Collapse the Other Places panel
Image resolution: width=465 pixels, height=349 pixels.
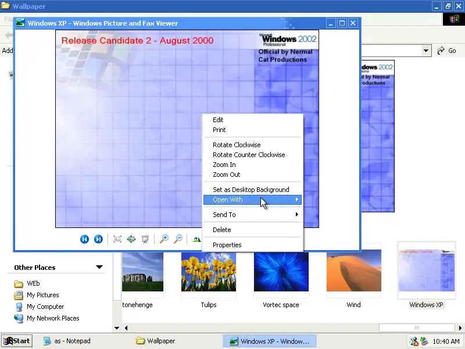tap(99, 267)
